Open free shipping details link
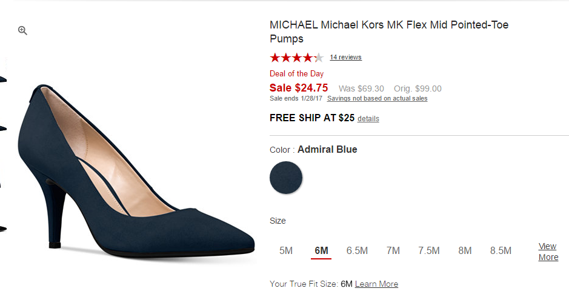Image resolution: width=569 pixels, height=294 pixels. 368,119
